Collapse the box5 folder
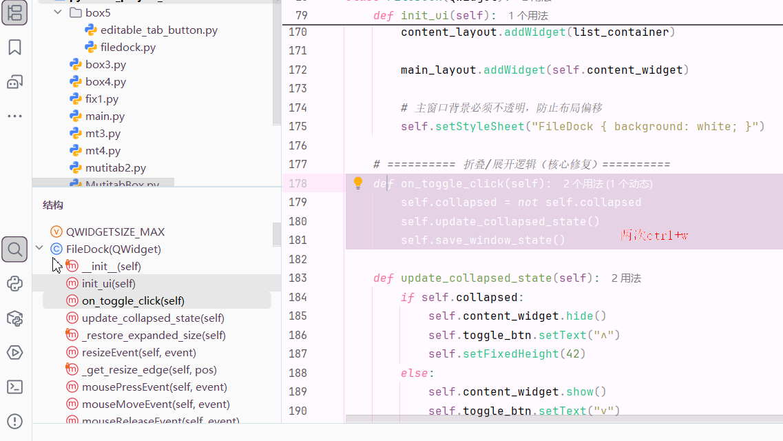Screen dimensions: 783x441 point(58,12)
